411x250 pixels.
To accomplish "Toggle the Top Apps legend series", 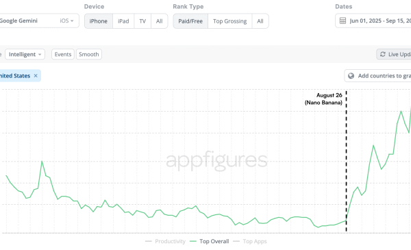I will 250,241.
